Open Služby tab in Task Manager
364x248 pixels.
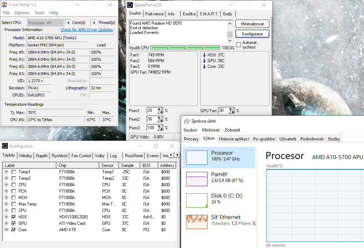click(334, 139)
